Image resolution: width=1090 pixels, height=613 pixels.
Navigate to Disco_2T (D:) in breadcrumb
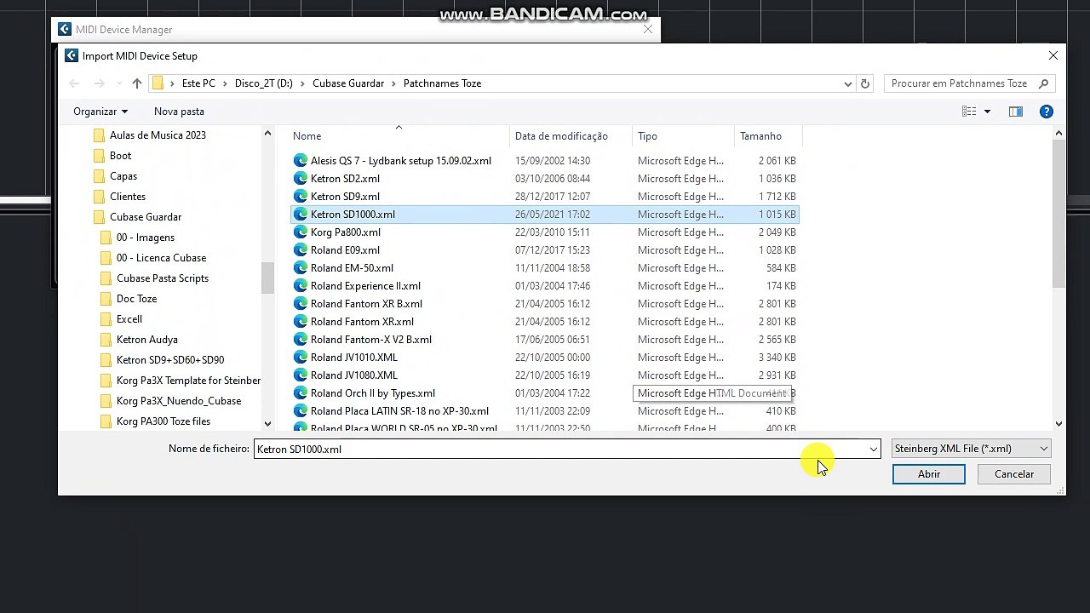point(264,83)
